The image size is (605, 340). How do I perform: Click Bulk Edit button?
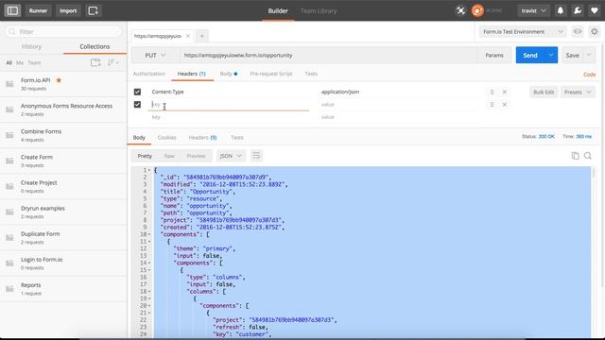pos(544,93)
